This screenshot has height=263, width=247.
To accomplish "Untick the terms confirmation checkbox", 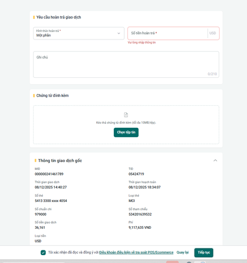I will coord(43,252).
